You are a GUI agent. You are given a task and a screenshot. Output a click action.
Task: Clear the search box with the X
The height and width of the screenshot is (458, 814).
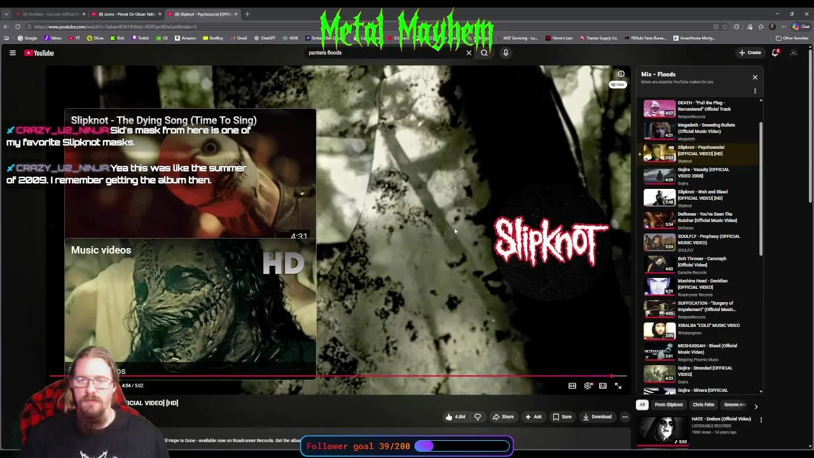click(469, 53)
